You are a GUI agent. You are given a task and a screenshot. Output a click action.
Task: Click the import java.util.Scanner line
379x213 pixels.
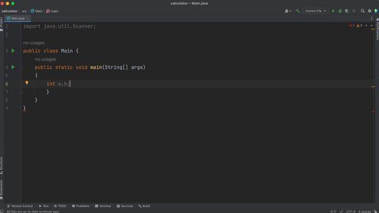pyautogui.click(x=59, y=26)
